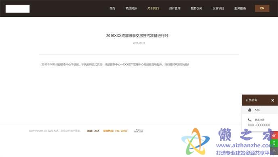Open the 服务指南 navigation item
278x157 pixels.
(x=240, y=8)
